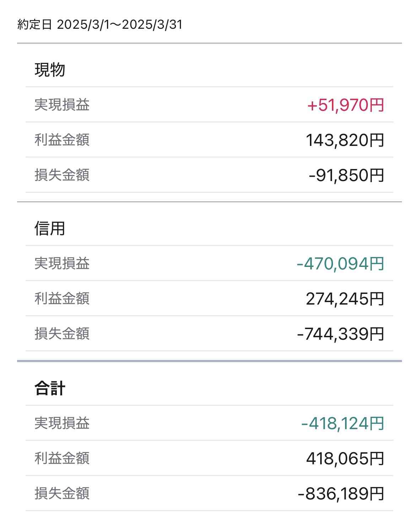Select the 現物 section heading
The height and width of the screenshot is (514, 419).
(50, 70)
